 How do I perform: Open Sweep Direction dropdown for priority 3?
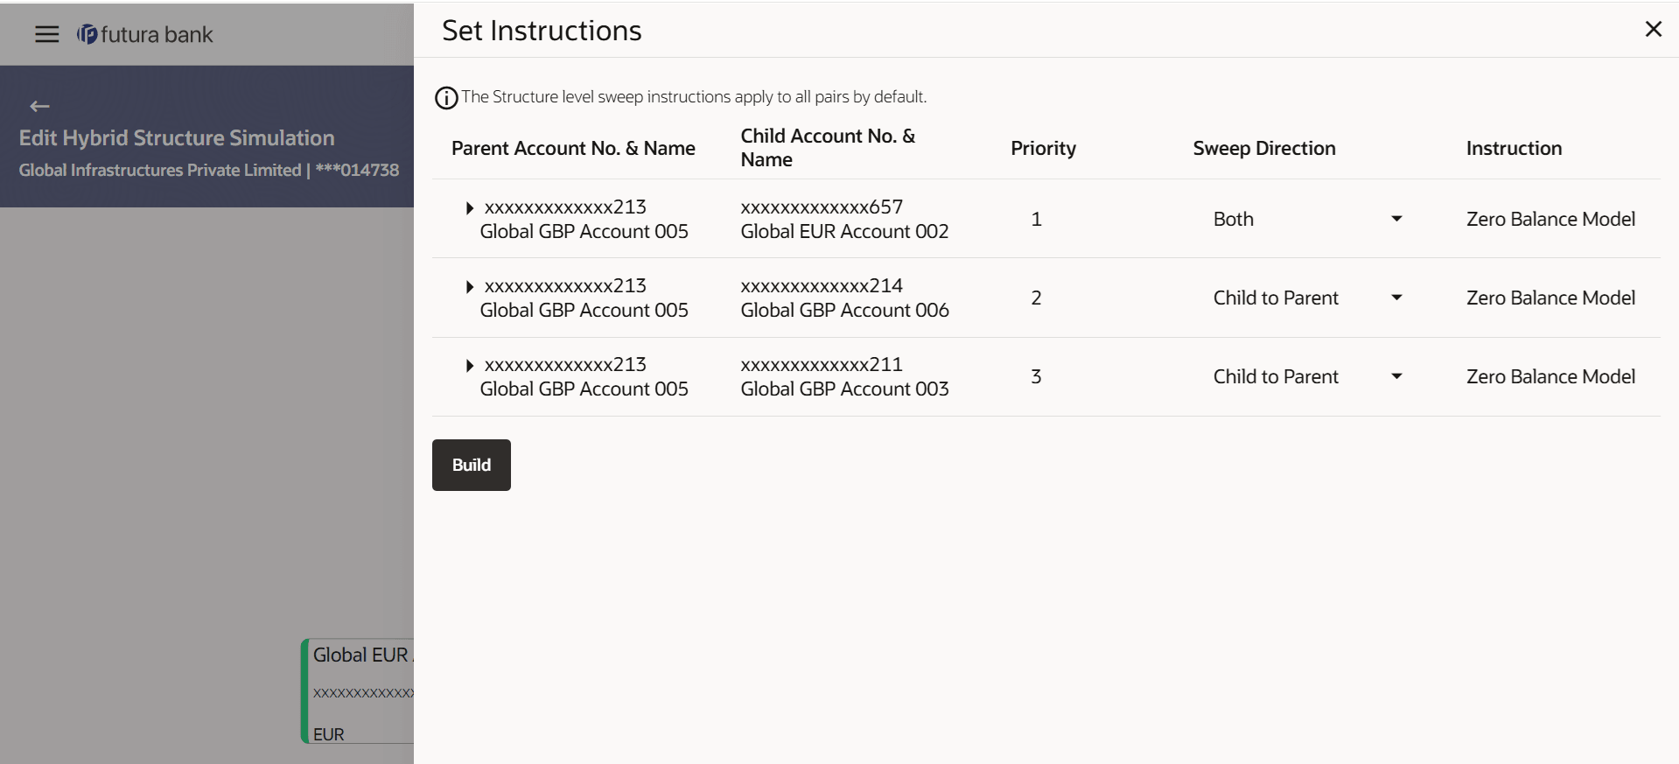(x=1396, y=376)
